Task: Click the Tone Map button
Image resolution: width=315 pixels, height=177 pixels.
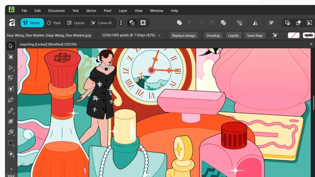Action: [x=254, y=35]
